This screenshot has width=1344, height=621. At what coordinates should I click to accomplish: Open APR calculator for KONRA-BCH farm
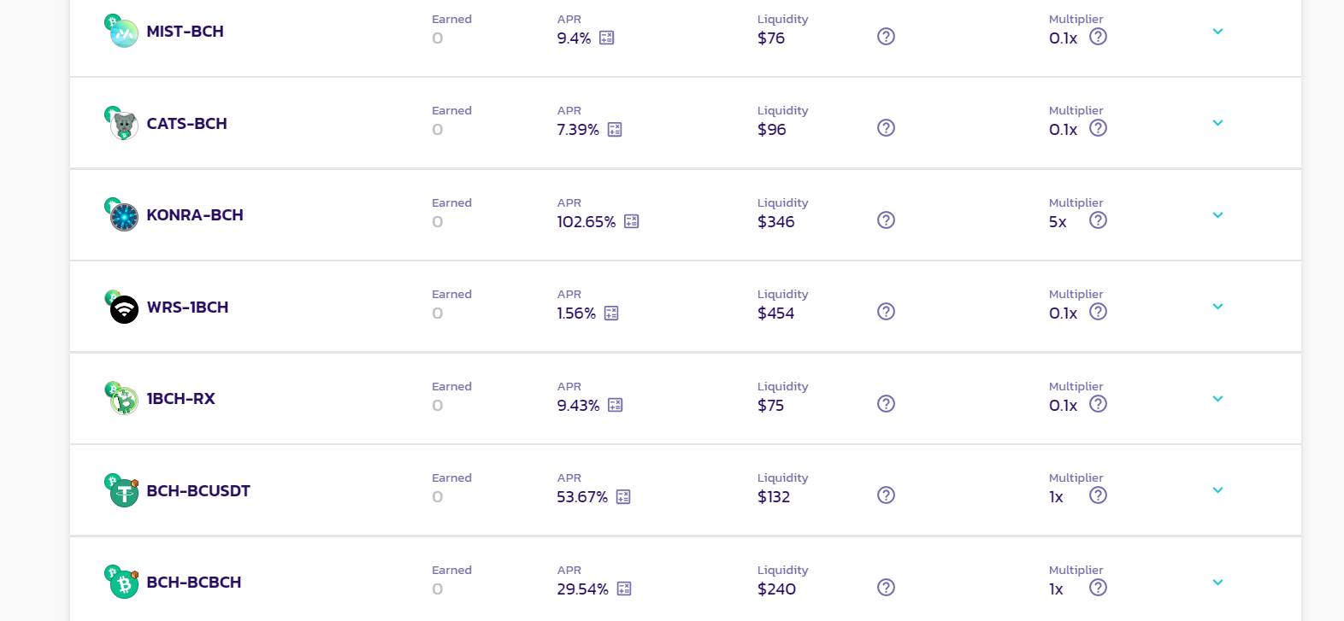pos(632,221)
